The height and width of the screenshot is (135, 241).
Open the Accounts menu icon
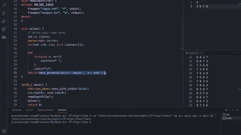pyautogui.click(x=4, y=131)
